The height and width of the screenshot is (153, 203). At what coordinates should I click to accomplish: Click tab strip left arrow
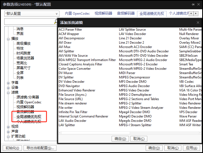(x=191, y=13)
